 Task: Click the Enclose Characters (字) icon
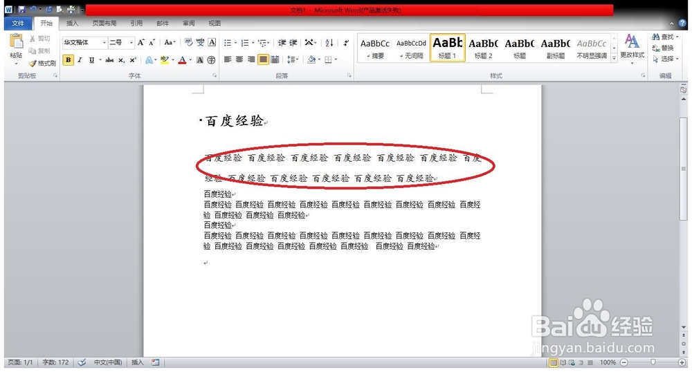click(x=211, y=60)
